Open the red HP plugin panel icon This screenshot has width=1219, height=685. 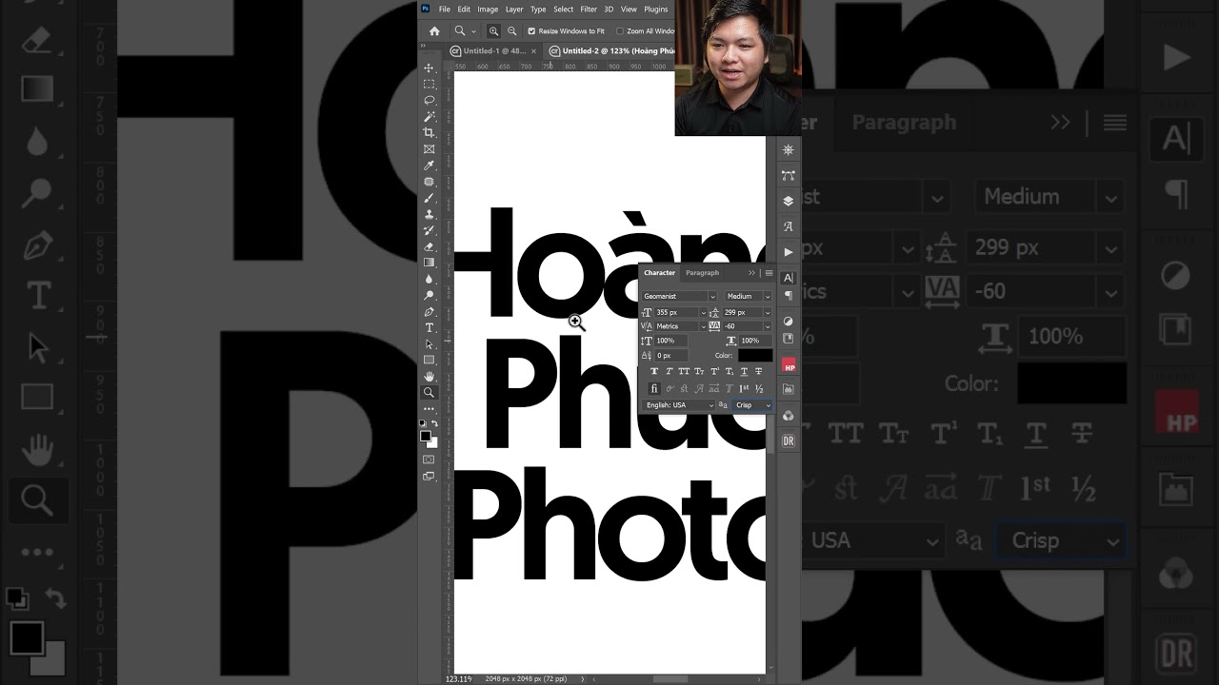789,365
